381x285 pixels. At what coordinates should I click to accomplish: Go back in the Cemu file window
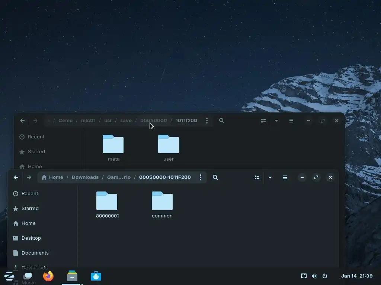coord(22,121)
